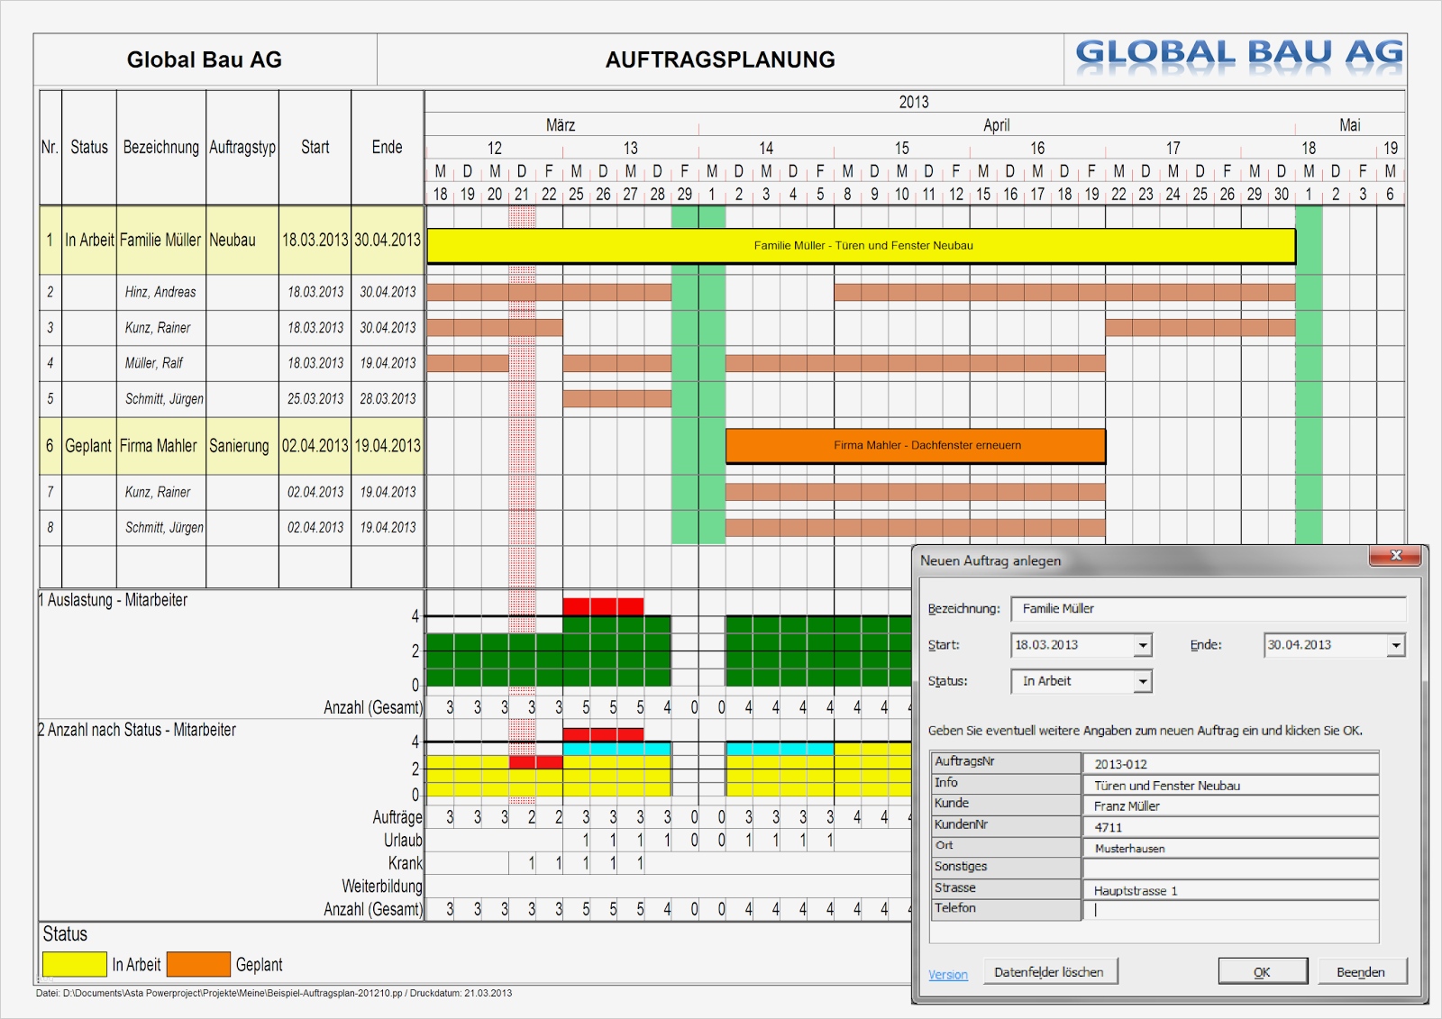
Task: Expand the Status dropdown arrow
Action: [1143, 682]
